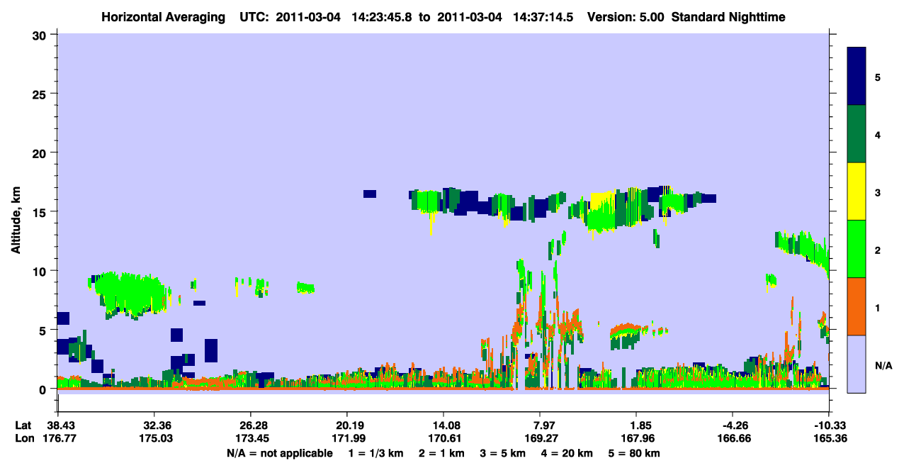Click the 10 km altitude tick label
This screenshot has height=473, width=921.
40,271
